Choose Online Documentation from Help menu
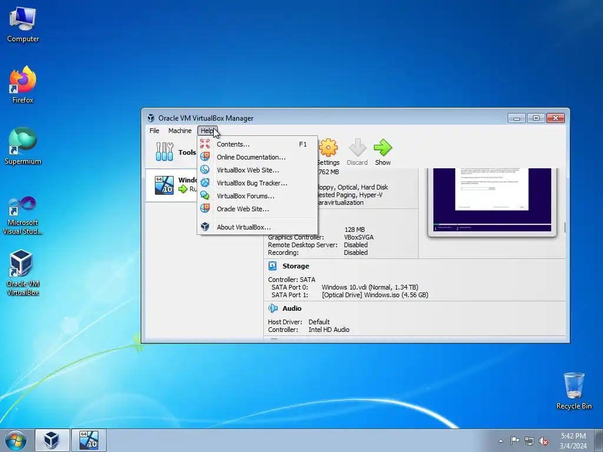This screenshot has height=452, width=603. (257, 157)
